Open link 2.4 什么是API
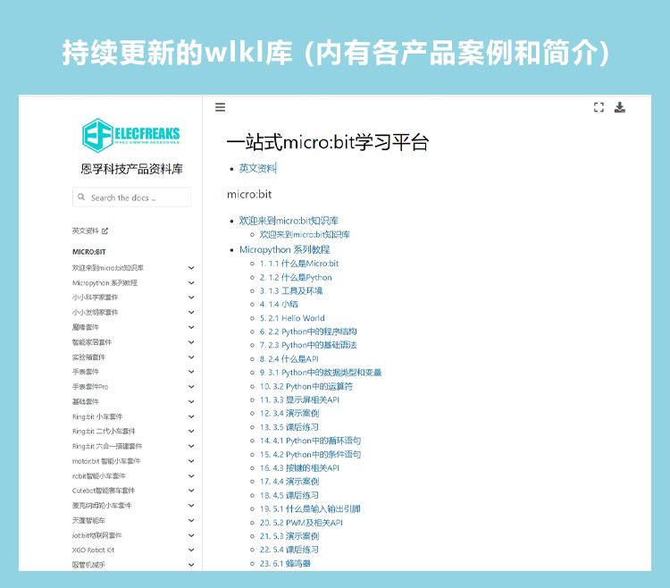The height and width of the screenshot is (588, 670). tap(289, 359)
